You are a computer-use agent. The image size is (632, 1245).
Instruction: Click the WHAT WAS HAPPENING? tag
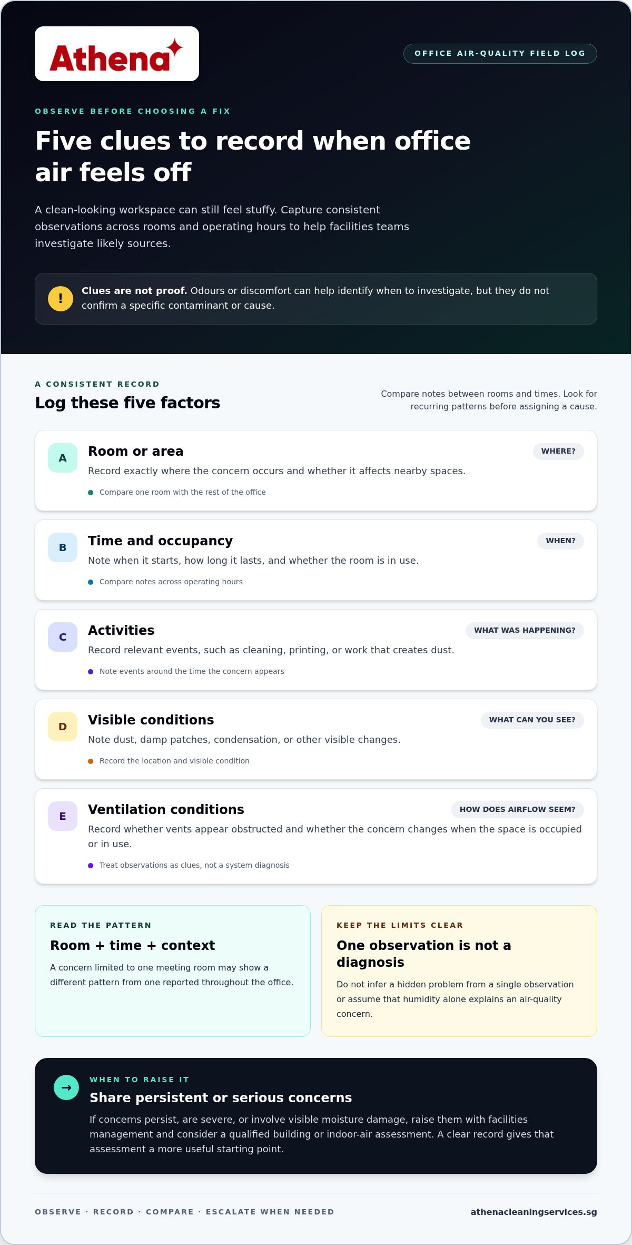(x=525, y=631)
